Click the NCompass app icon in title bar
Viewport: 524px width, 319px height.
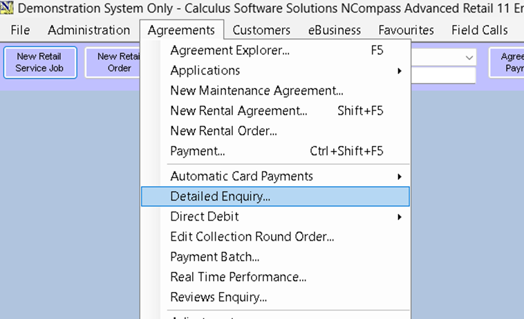tap(6, 10)
